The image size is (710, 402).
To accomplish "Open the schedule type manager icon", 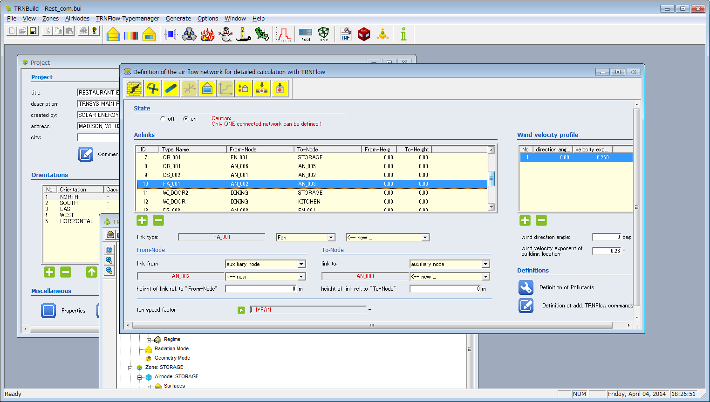I will (284, 34).
